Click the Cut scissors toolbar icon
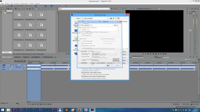 point(17,6)
